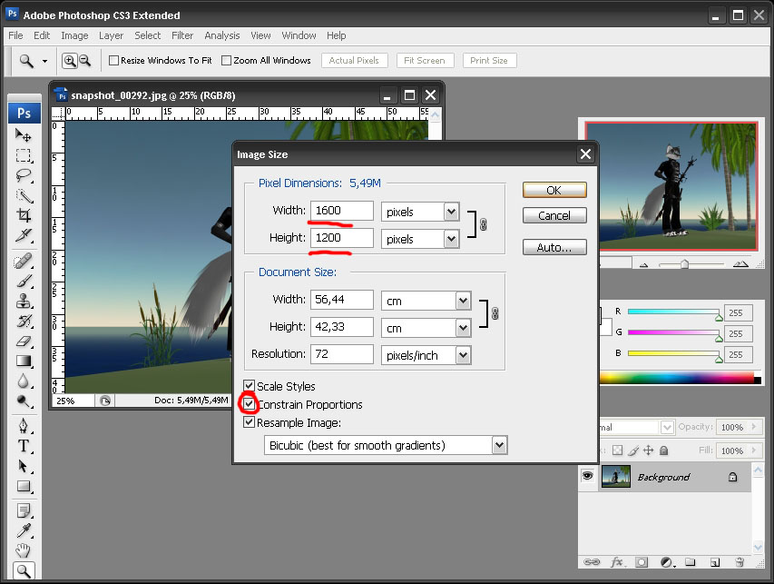Select the Hand tool
This screenshot has height=584, width=774.
click(x=24, y=549)
